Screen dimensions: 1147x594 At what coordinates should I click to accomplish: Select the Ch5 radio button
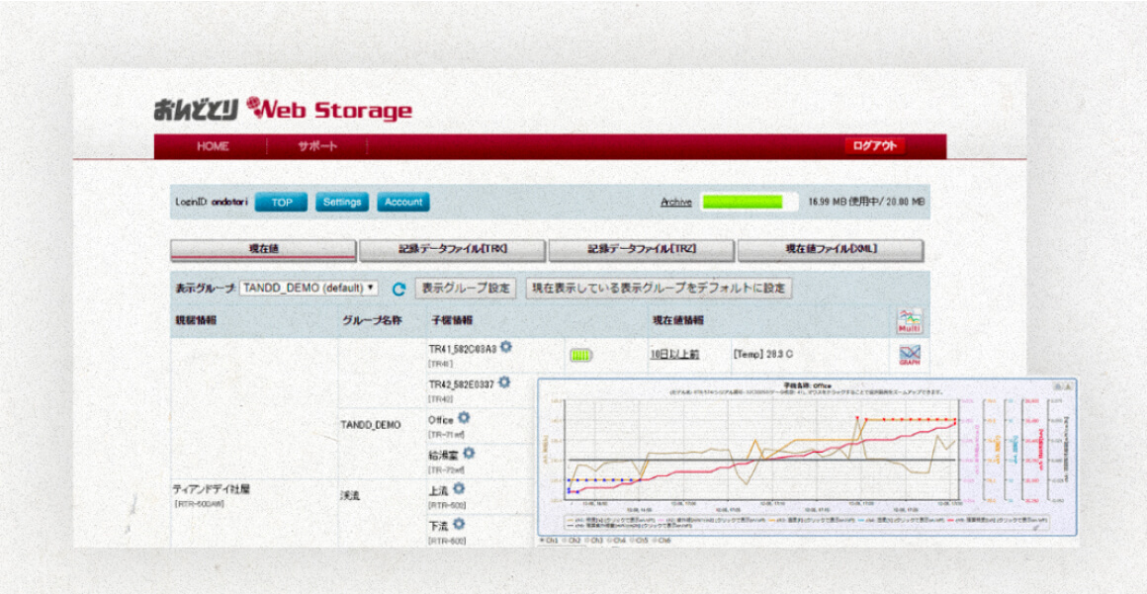point(632,541)
